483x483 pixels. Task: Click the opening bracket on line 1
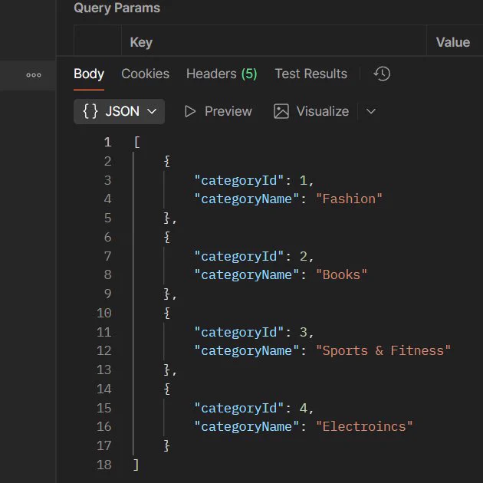point(137,142)
